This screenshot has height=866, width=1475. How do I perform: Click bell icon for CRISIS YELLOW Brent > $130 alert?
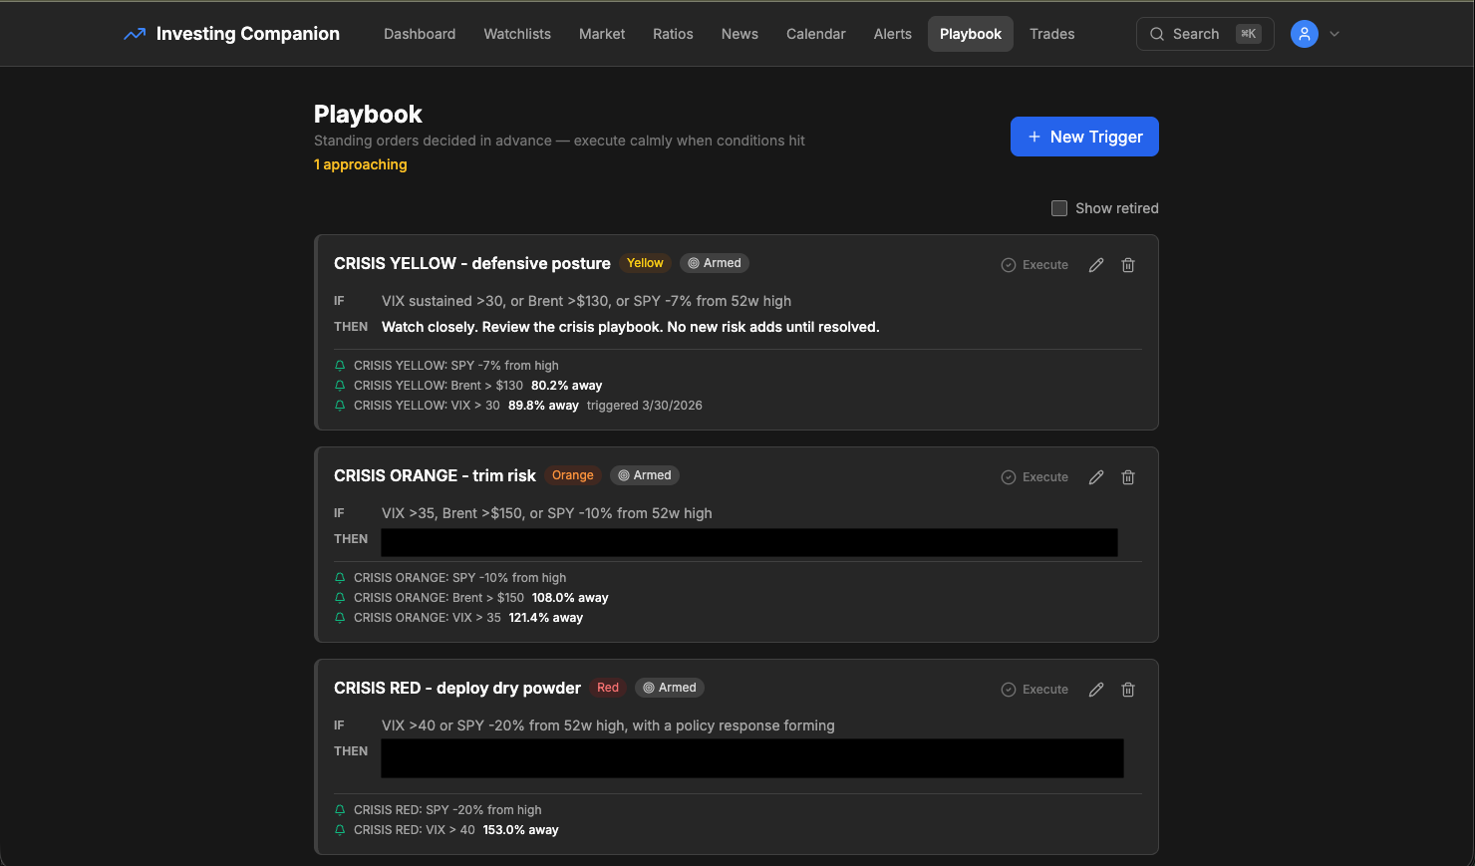(340, 386)
